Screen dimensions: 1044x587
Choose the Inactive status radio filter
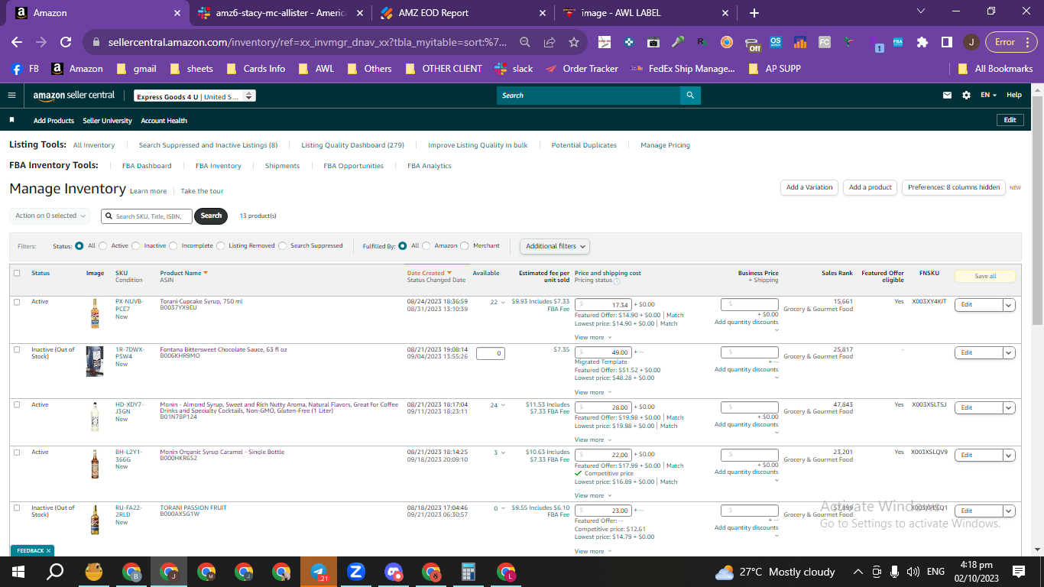point(136,246)
